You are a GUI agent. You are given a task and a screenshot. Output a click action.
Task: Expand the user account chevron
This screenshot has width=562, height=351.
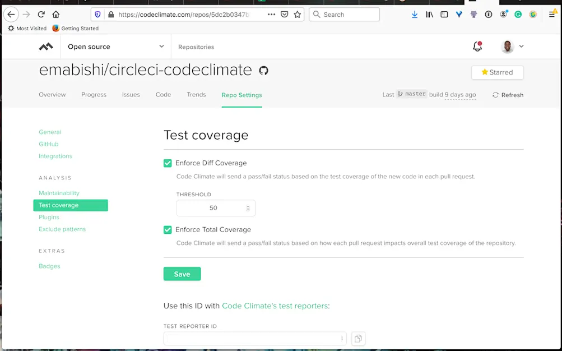[x=521, y=46]
